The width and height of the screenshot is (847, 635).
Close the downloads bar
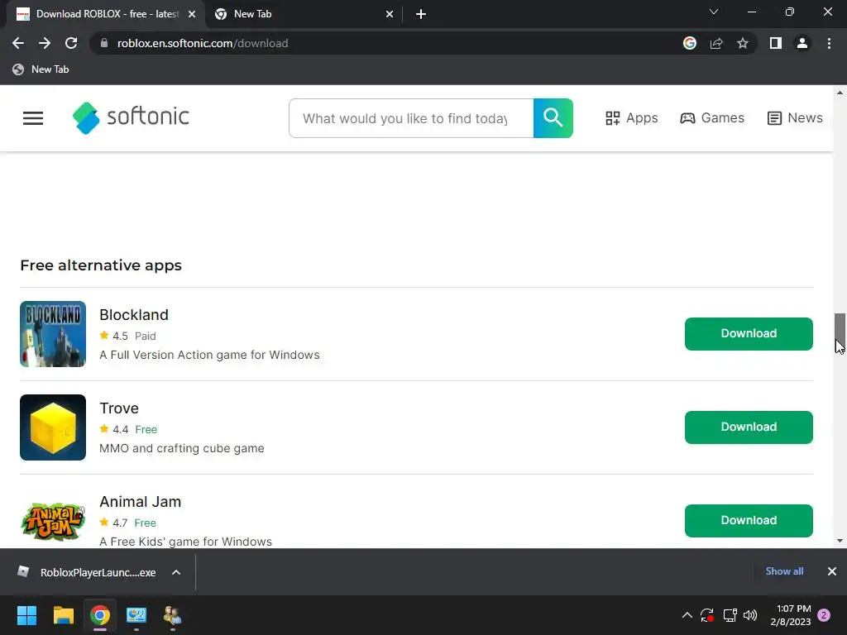(x=832, y=571)
